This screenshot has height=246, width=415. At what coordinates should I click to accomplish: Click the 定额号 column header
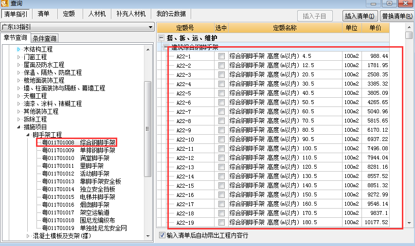(x=185, y=28)
